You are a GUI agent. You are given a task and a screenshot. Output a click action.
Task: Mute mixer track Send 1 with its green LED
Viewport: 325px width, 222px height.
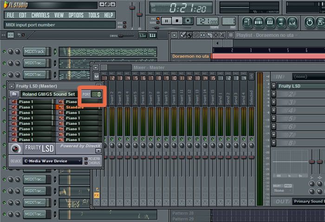tap(221, 139)
